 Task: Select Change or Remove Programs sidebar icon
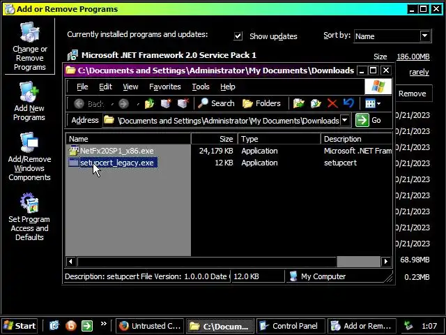coord(29,47)
